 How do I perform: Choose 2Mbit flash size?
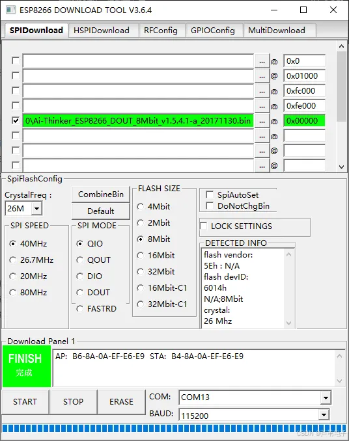coord(140,223)
